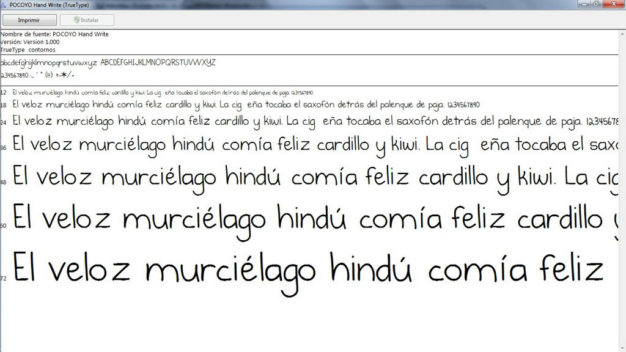Click the 'TrueType contornos' text

(28, 50)
